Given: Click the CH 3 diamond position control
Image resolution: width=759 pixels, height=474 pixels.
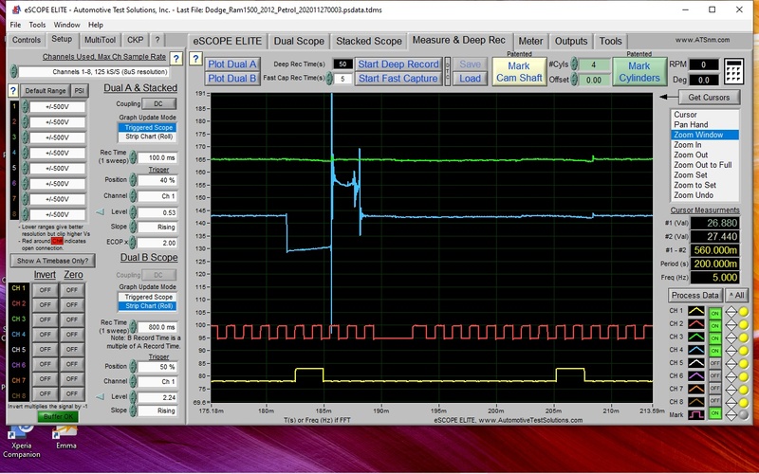Looking at the screenshot, I should point(731,337).
